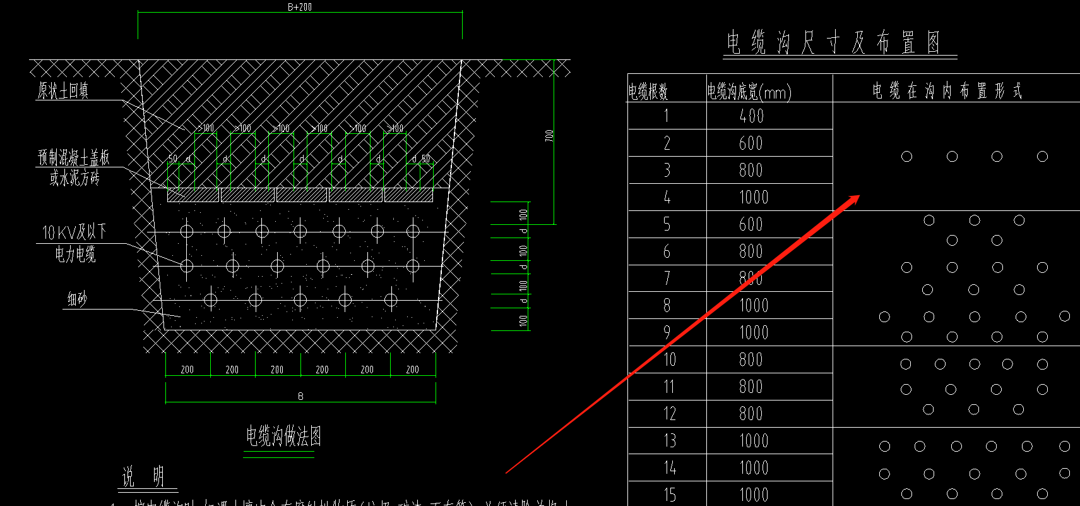Select the 600 value in row 5

tap(751, 224)
